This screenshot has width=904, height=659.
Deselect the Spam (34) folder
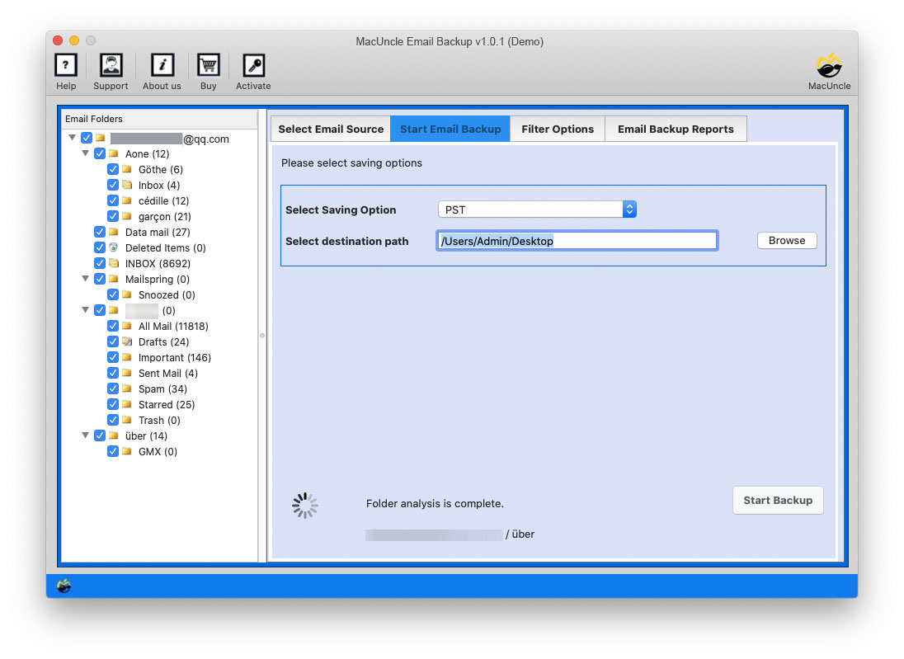(x=113, y=388)
